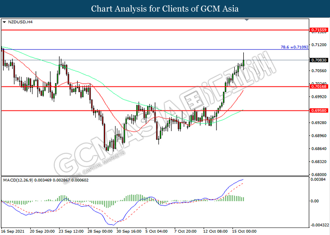This screenshot has width=330, height=235.
Task: Click the Chart Analysis for Clients of GCM Asia title
Action: pyautogui.click(x=165, y=9)
